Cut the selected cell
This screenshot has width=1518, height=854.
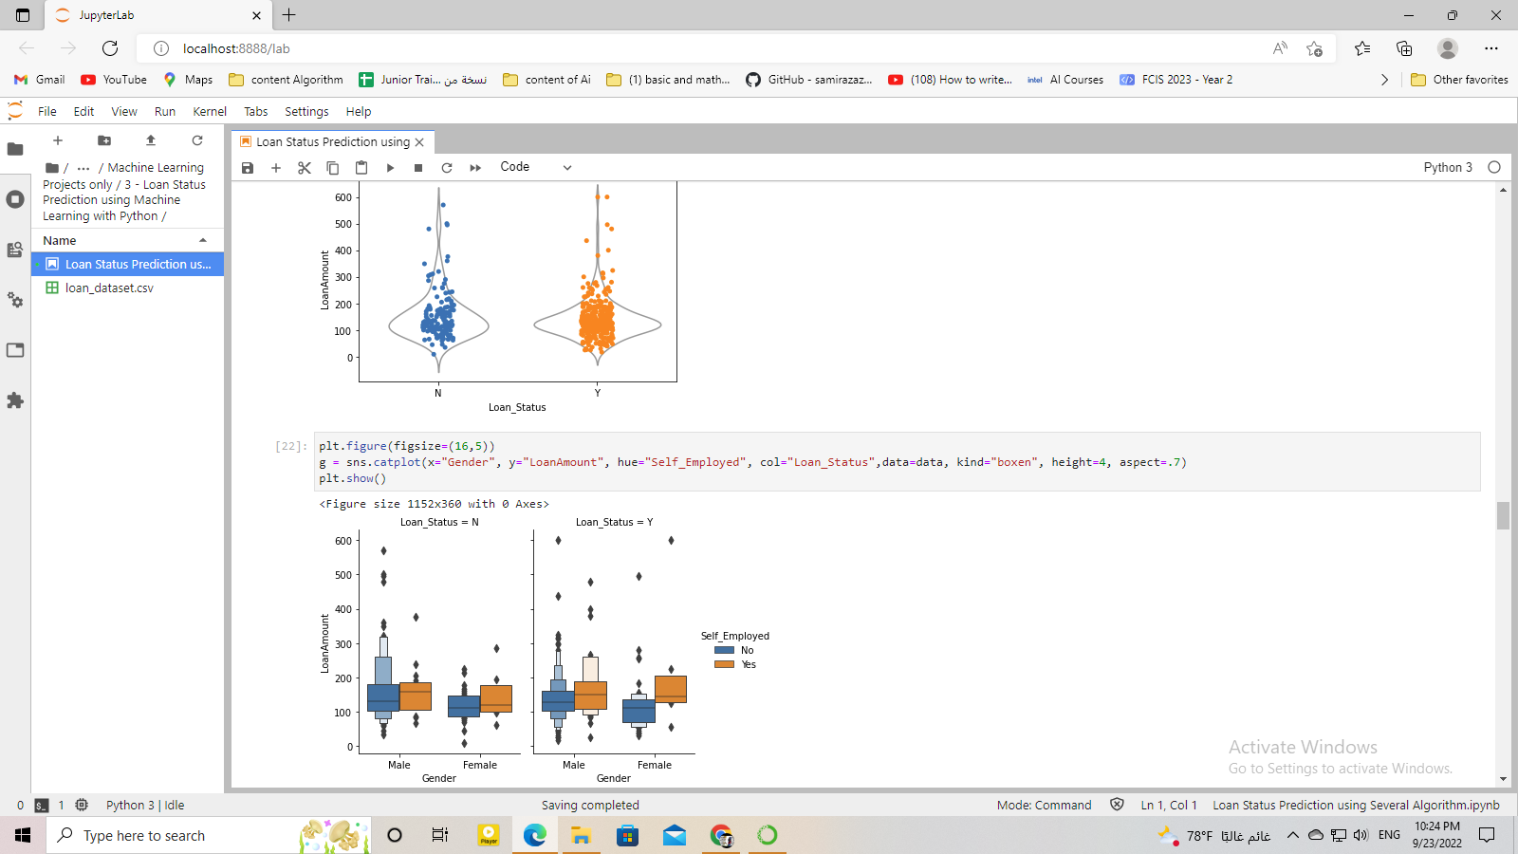point(304,167)
